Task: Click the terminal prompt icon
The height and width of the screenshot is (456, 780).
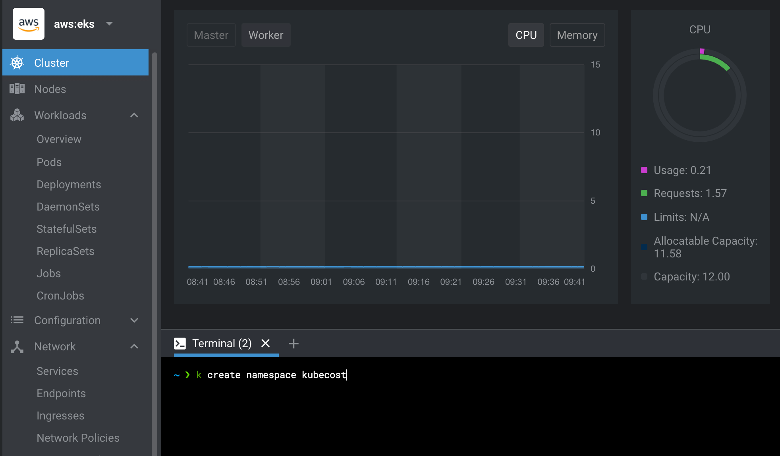Action: pos(181,343)
